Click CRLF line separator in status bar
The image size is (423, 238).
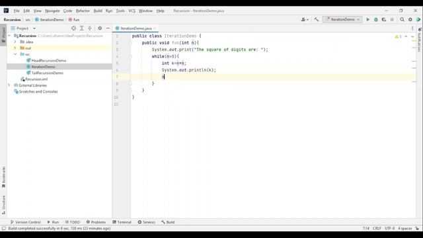[x=377, y=228]
